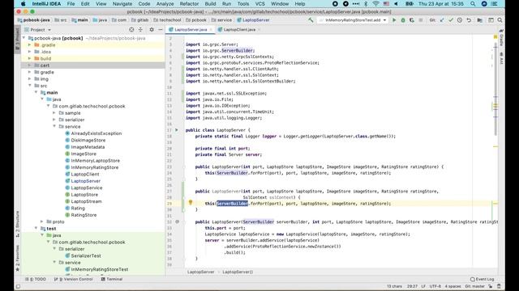519x291 pixels.
Task: Click the intention lightbulb on line 29
Action: (x=191, y=203)
